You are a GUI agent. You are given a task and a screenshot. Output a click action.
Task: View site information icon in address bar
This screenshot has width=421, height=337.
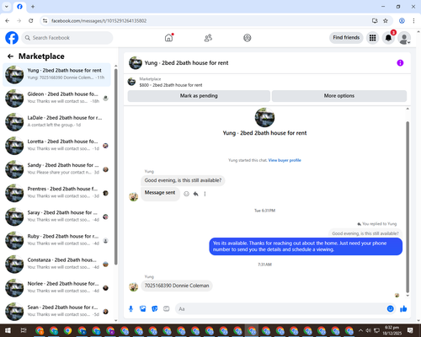coord(45,21)
